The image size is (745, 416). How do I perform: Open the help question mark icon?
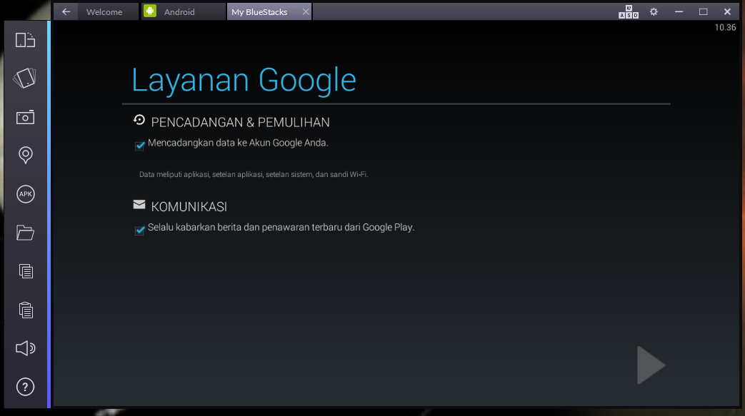point(25,387)
